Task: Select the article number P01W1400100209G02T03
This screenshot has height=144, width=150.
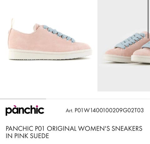Action: pyautogui.click(x=109, y=111)
